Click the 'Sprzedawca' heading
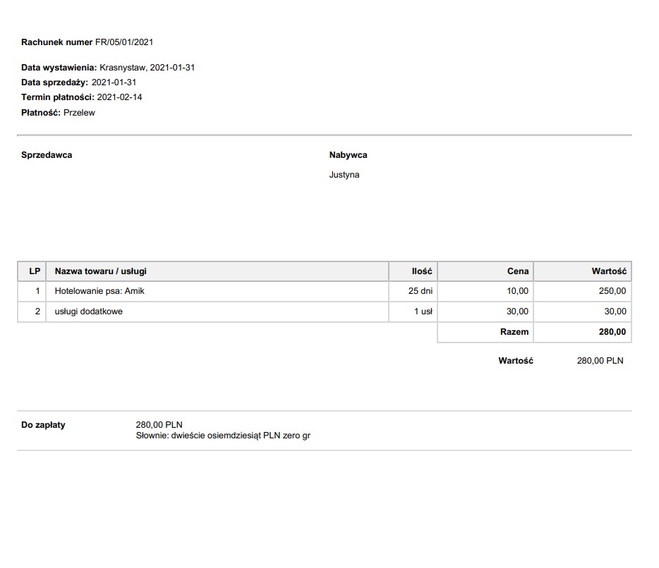 pyautogui.click(x=47, y=155)
